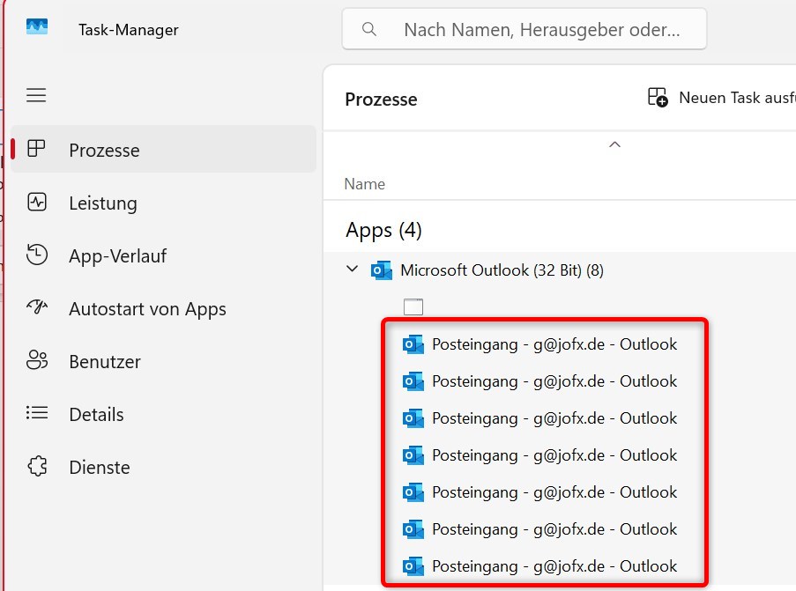Click the Dienste puzzle piece icon
The height and width of the screenshot is (591, 796).
click(36, 467)
